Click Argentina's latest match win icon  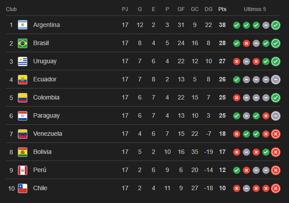coord(276,25)
